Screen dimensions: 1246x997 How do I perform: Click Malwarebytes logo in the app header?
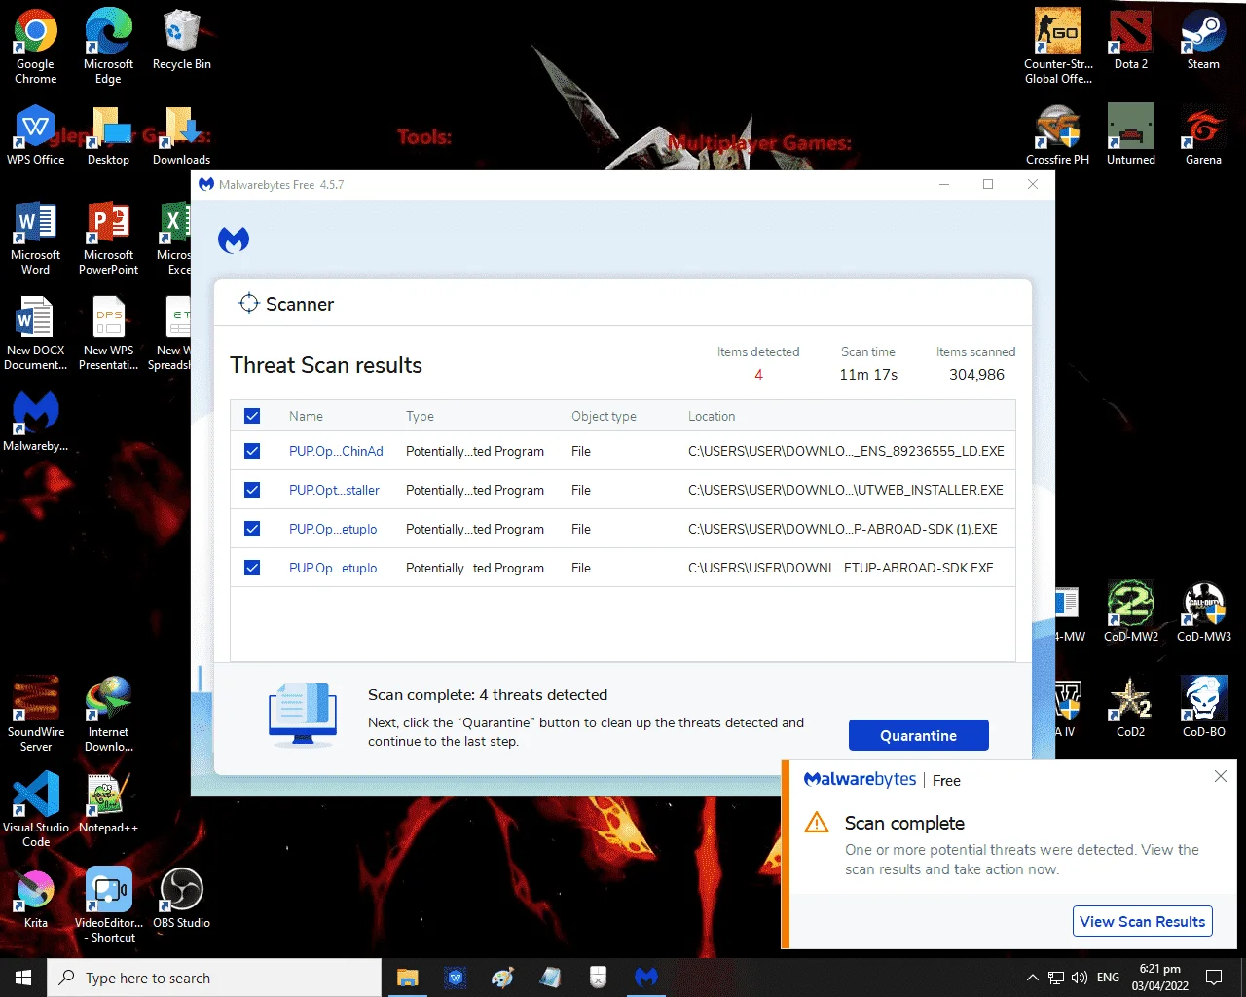[234, 240]
